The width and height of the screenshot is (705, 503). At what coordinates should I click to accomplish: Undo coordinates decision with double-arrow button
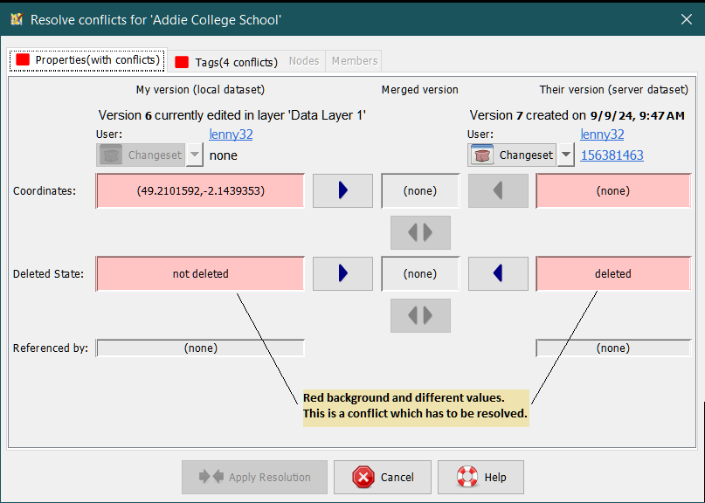click(x=420, y=233)
